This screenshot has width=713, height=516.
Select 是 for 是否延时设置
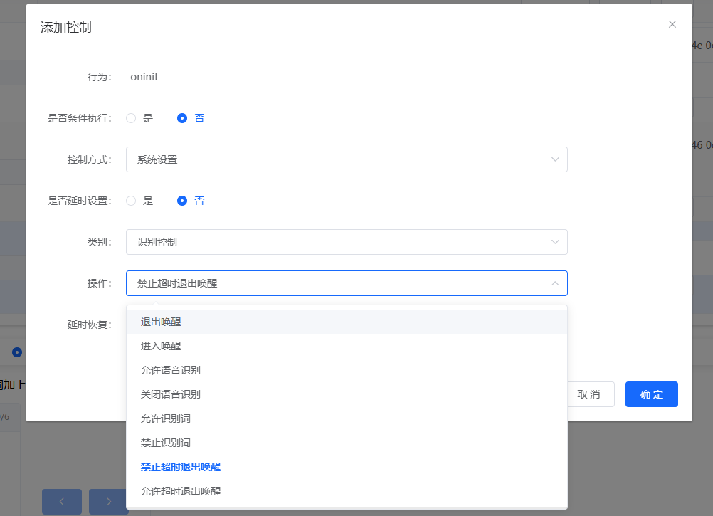tap(132, 200)
